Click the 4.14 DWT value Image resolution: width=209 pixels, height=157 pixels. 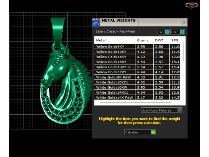159,72
